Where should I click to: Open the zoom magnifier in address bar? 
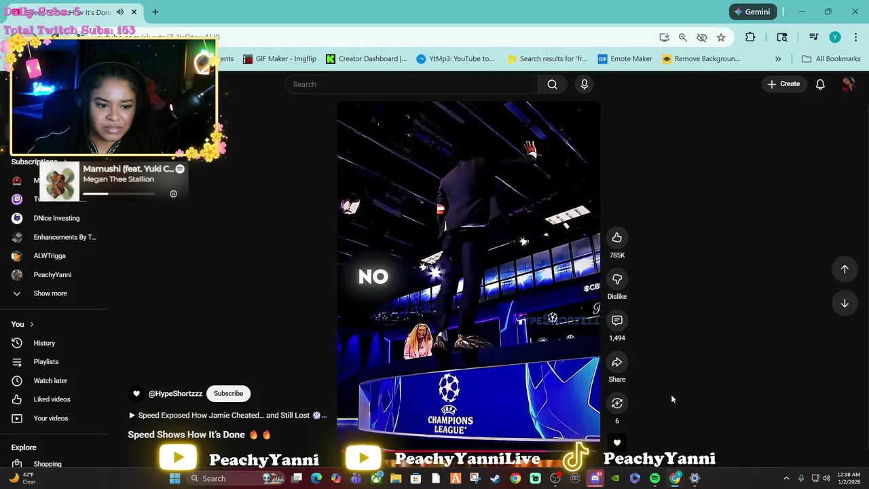[x=683, y=37]
